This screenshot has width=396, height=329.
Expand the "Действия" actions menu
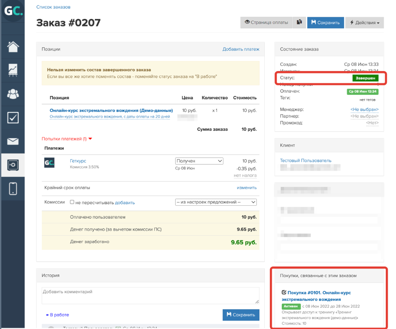(x=364, y=22)
